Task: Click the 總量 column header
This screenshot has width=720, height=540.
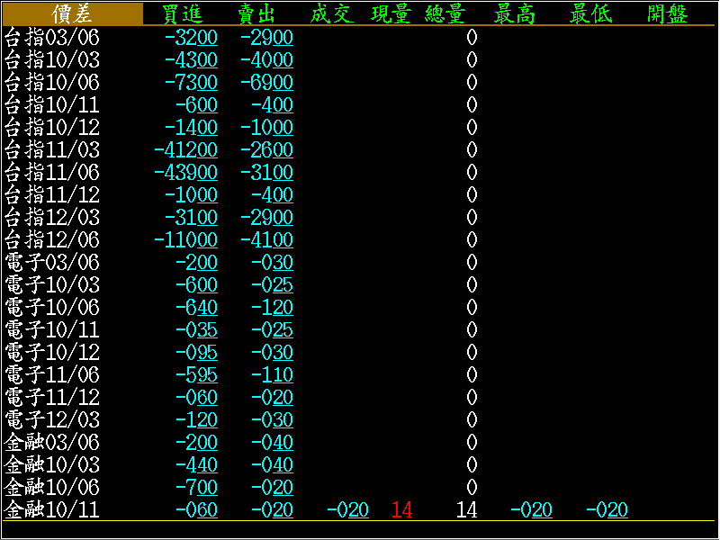Action: 445,13
